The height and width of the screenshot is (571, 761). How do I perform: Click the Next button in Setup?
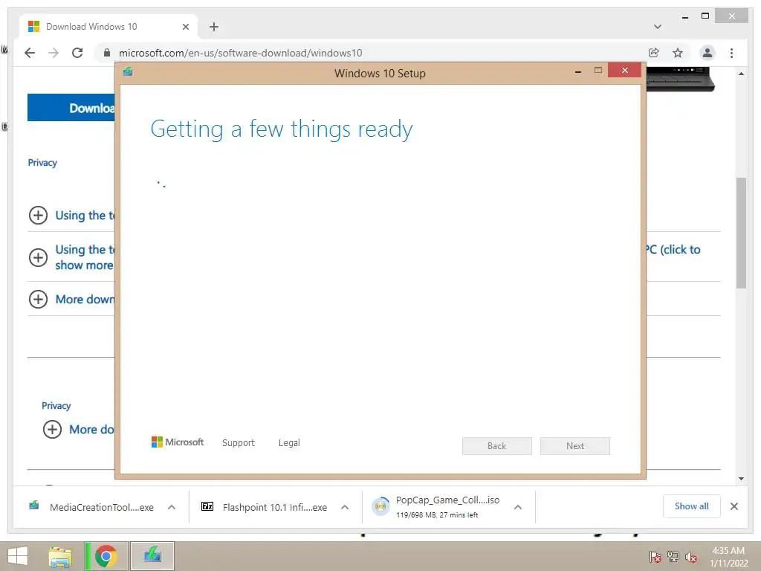(575, 446)
